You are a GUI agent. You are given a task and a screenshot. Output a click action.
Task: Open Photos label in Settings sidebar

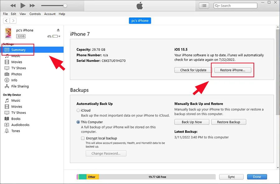16,74
